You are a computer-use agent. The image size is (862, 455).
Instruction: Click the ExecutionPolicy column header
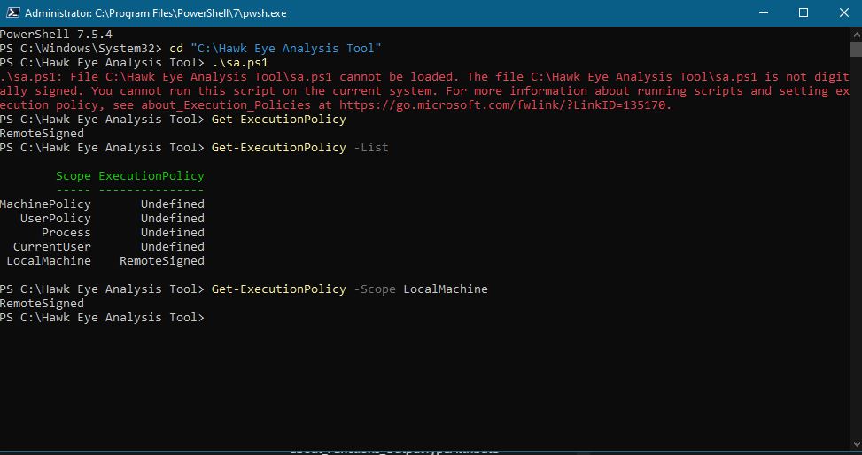(151, 176)
